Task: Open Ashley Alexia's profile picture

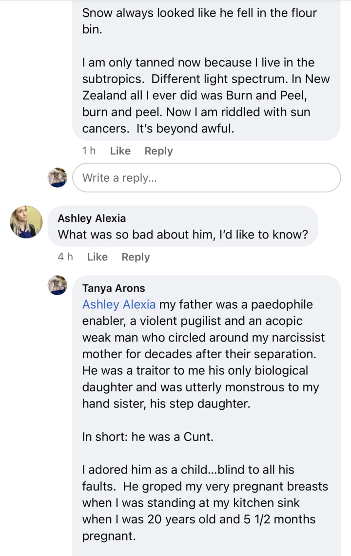Action: [x=26, y=222]
